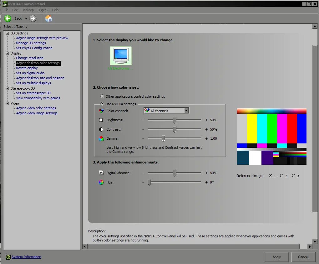The height and width of the screenshot is (264, 319).
Task: Open Manage 3D settings
Action: coord(31,43)
